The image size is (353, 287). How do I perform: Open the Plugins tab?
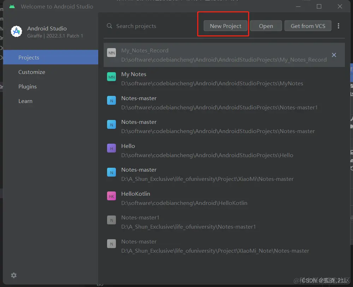point(51,87)
